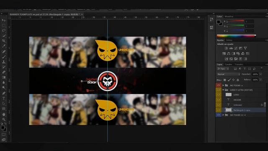Add a Color Balance adjustment

229,54
